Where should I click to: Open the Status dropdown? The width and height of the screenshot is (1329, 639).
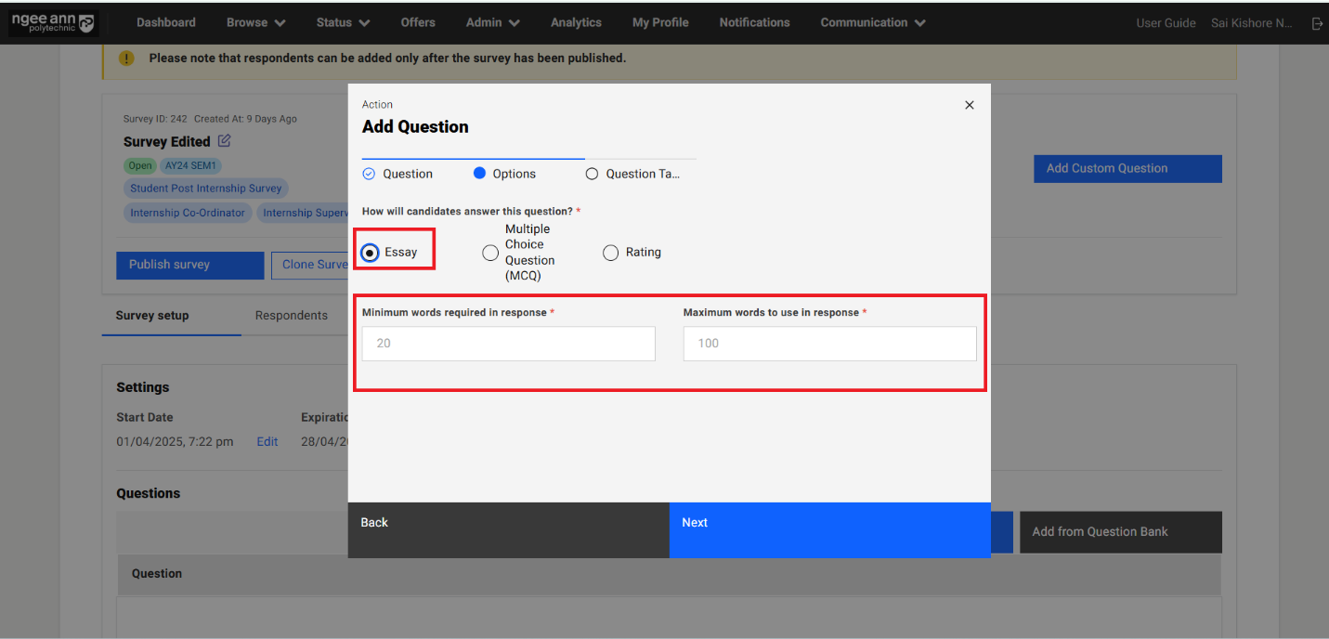[x=342, y=22]
